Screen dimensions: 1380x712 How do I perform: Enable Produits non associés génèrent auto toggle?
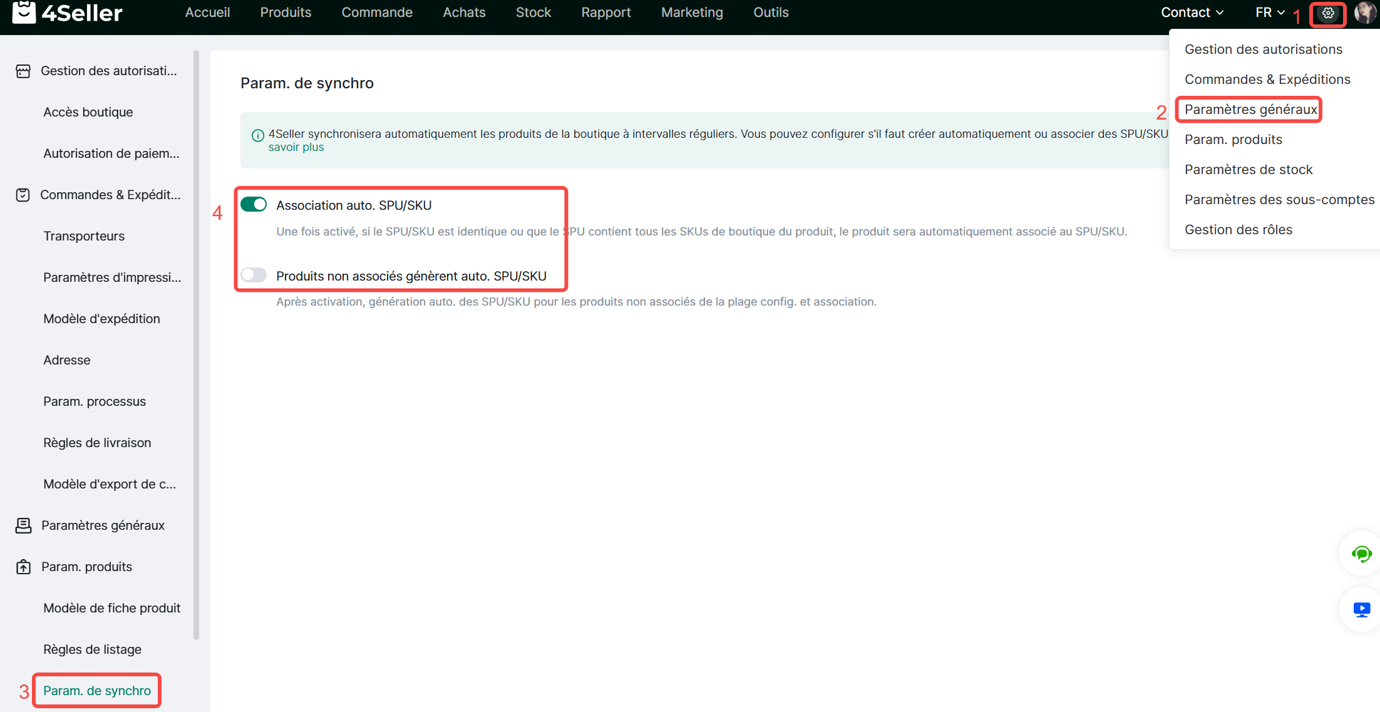(254, 276)
